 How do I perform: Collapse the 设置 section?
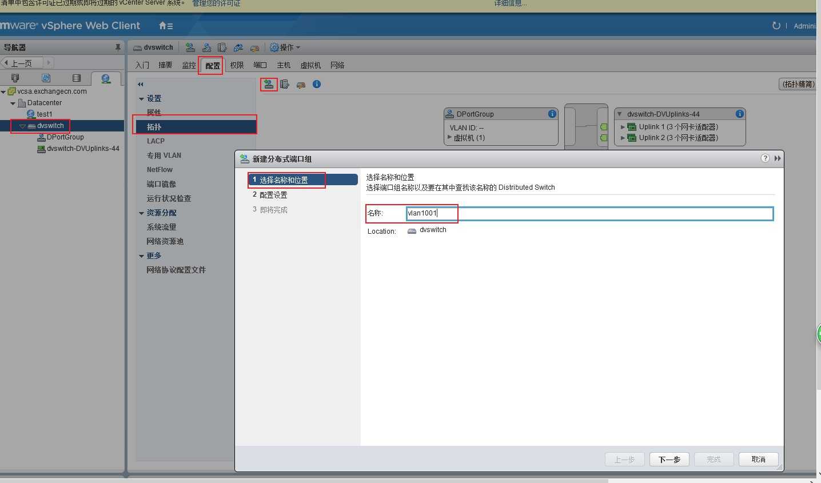[x=141, y=99]
